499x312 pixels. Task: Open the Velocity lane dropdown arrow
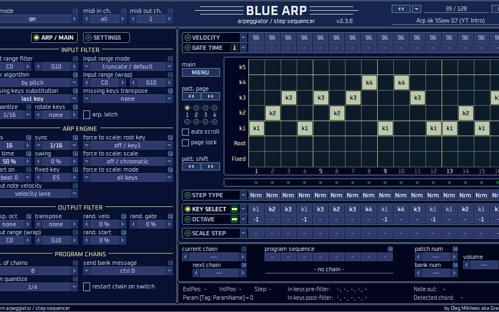tap(244, 38)
